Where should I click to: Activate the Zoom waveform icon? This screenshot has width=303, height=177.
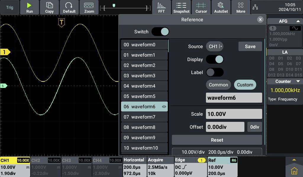pyautogui.click(x=89, y=7)
